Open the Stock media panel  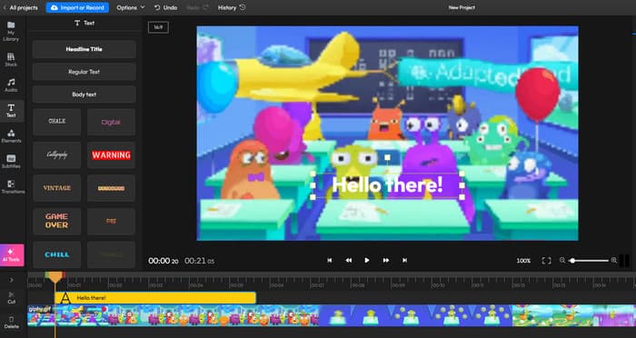coord(11,59)
